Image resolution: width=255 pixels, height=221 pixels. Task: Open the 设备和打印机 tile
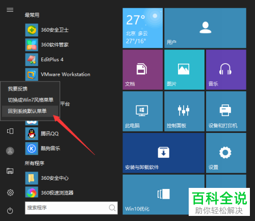click(x=226, y=112)
